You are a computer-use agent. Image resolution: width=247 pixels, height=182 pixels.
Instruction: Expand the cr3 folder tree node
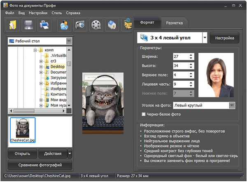click(41, 61)
